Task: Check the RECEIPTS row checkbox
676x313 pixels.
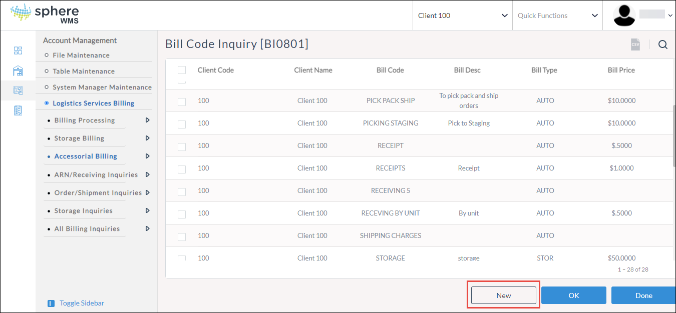Action: coord(182,169)
